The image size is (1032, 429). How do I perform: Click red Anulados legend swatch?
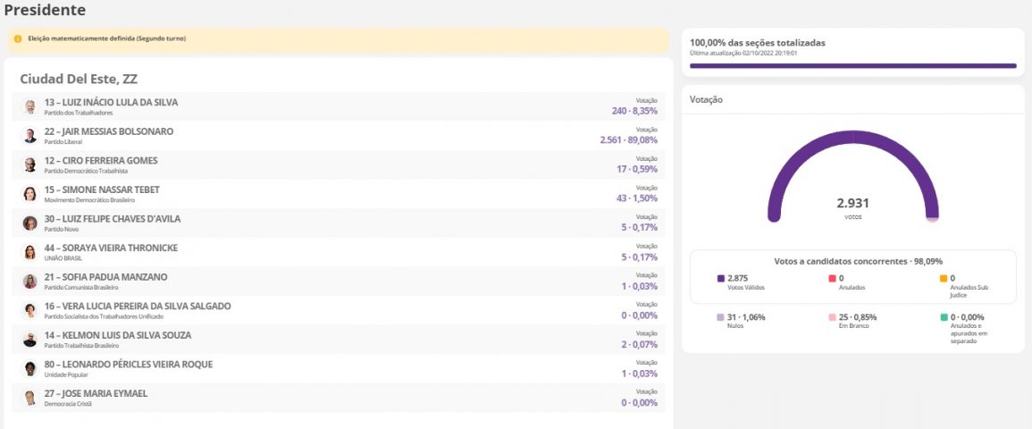[833, 279]
